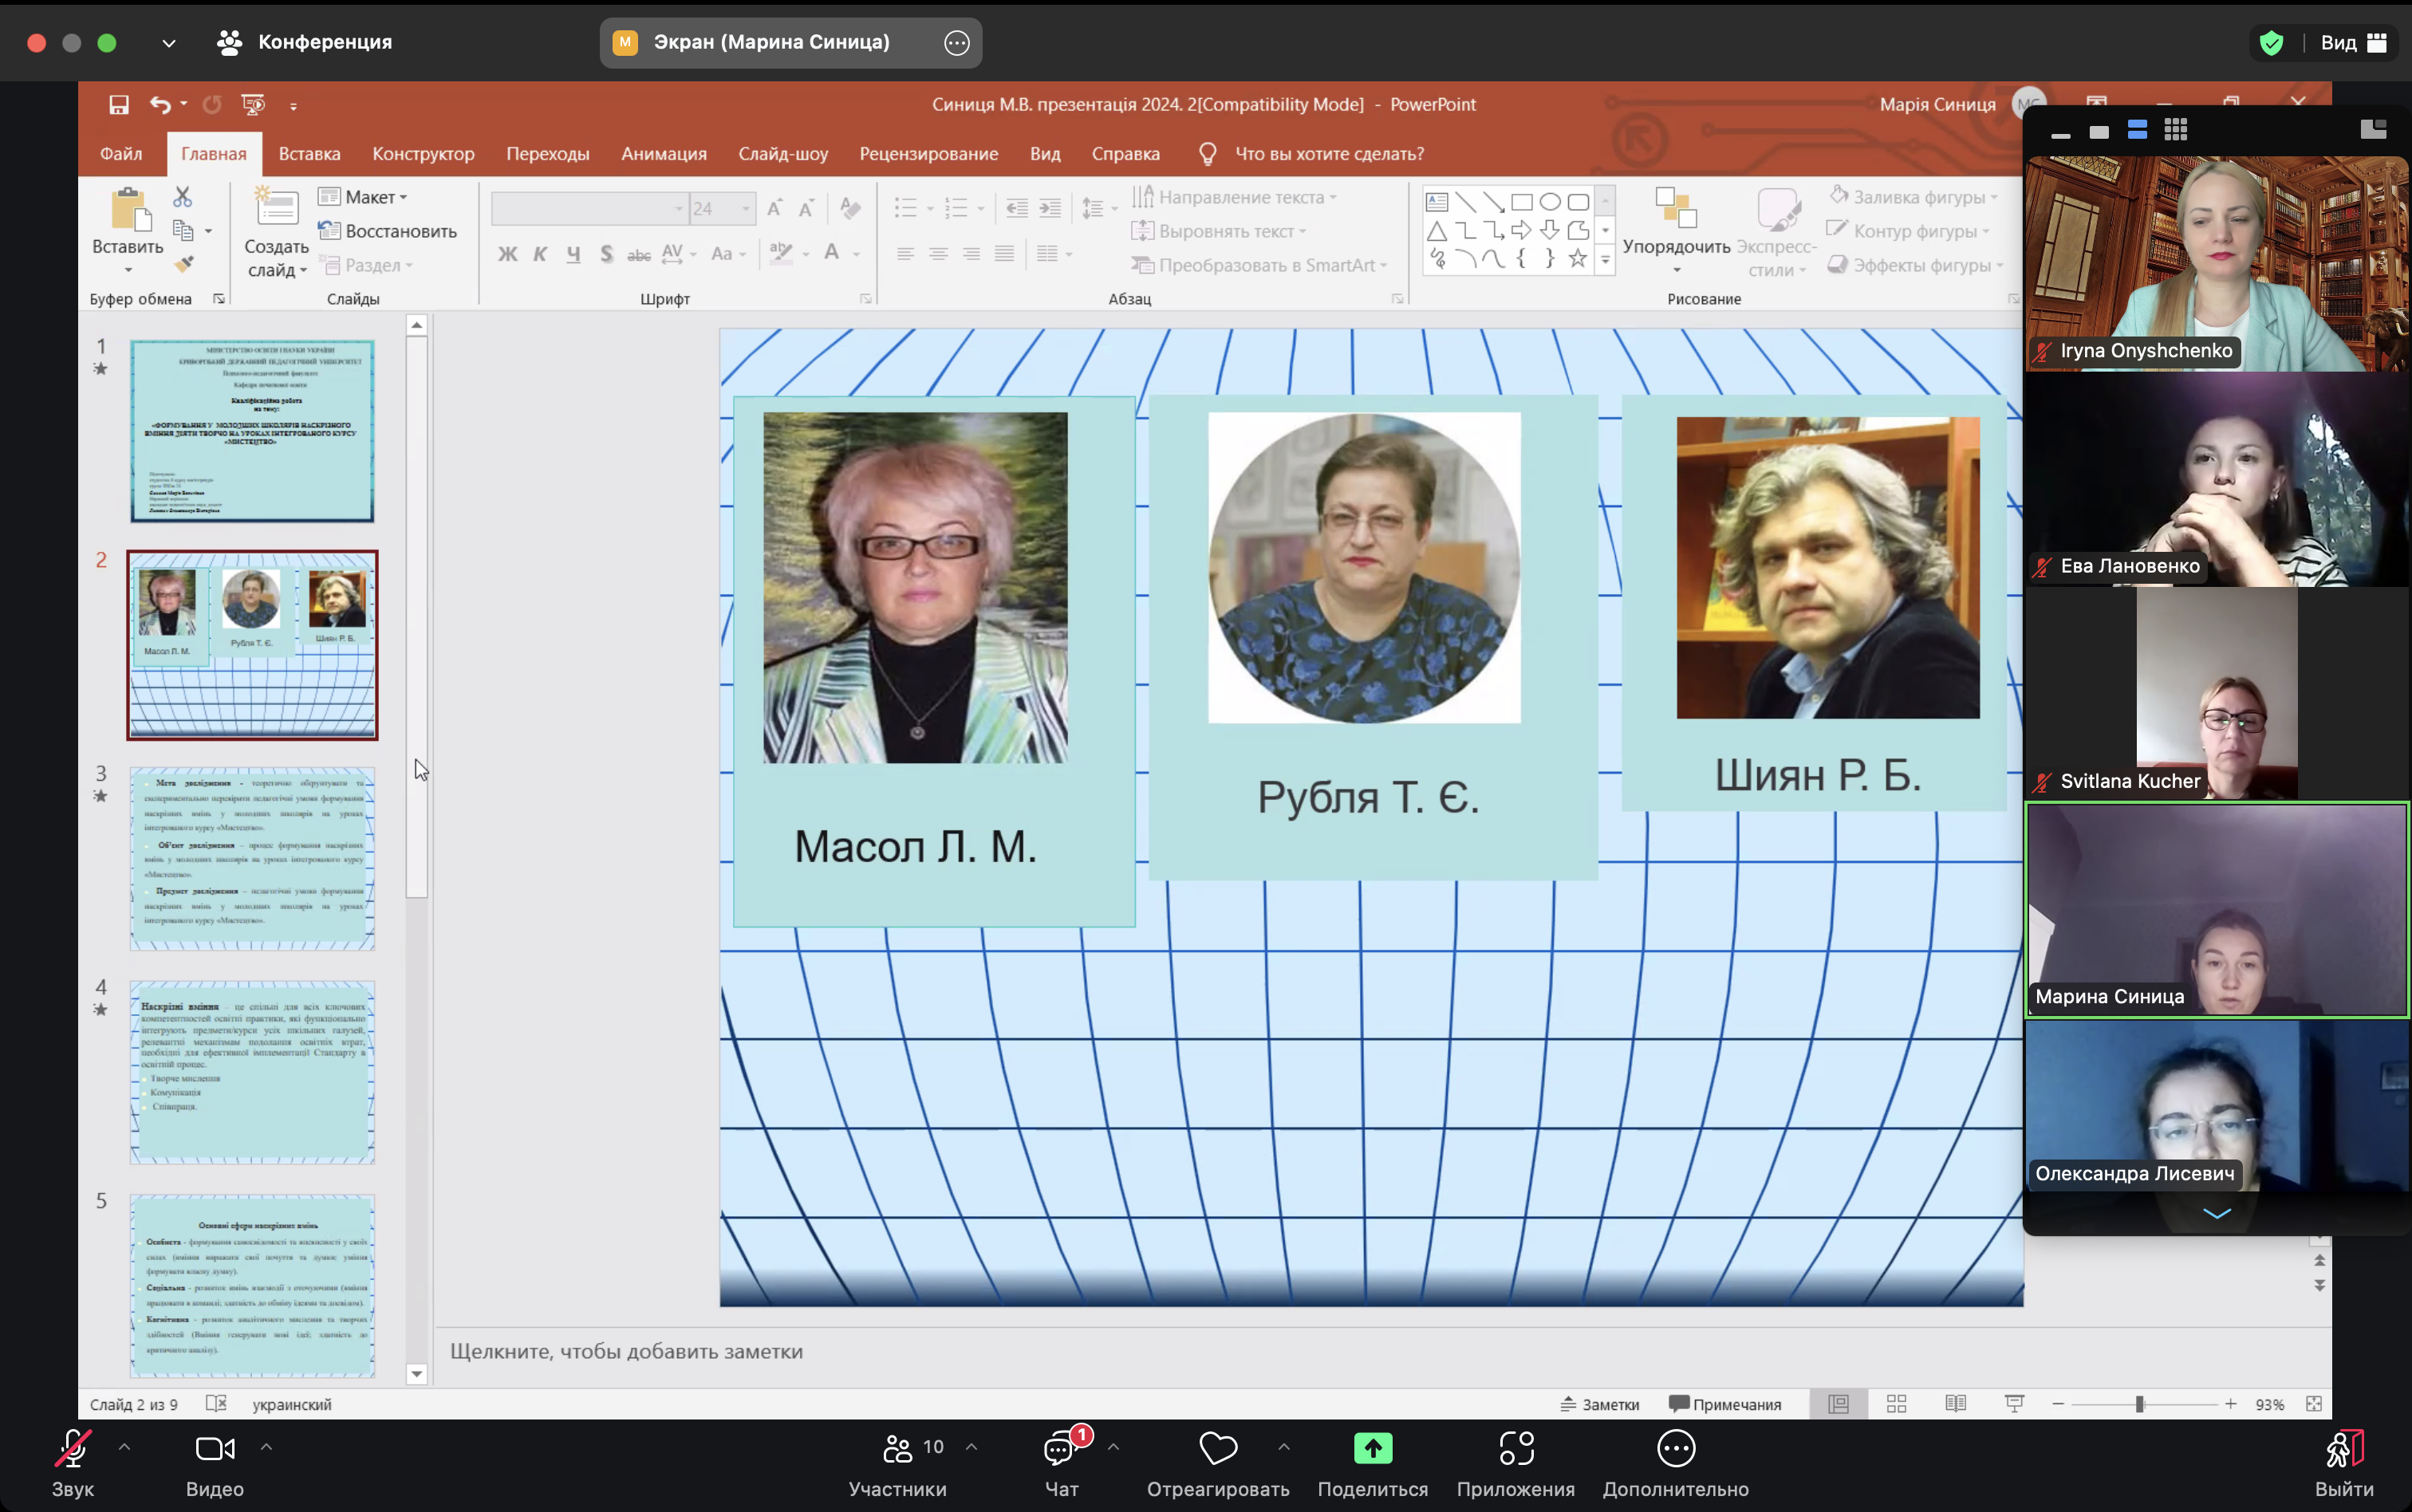Select slide 4 thumbnail in slide panel
Screen dimensions: 2412x1512
click(252, 1072)
